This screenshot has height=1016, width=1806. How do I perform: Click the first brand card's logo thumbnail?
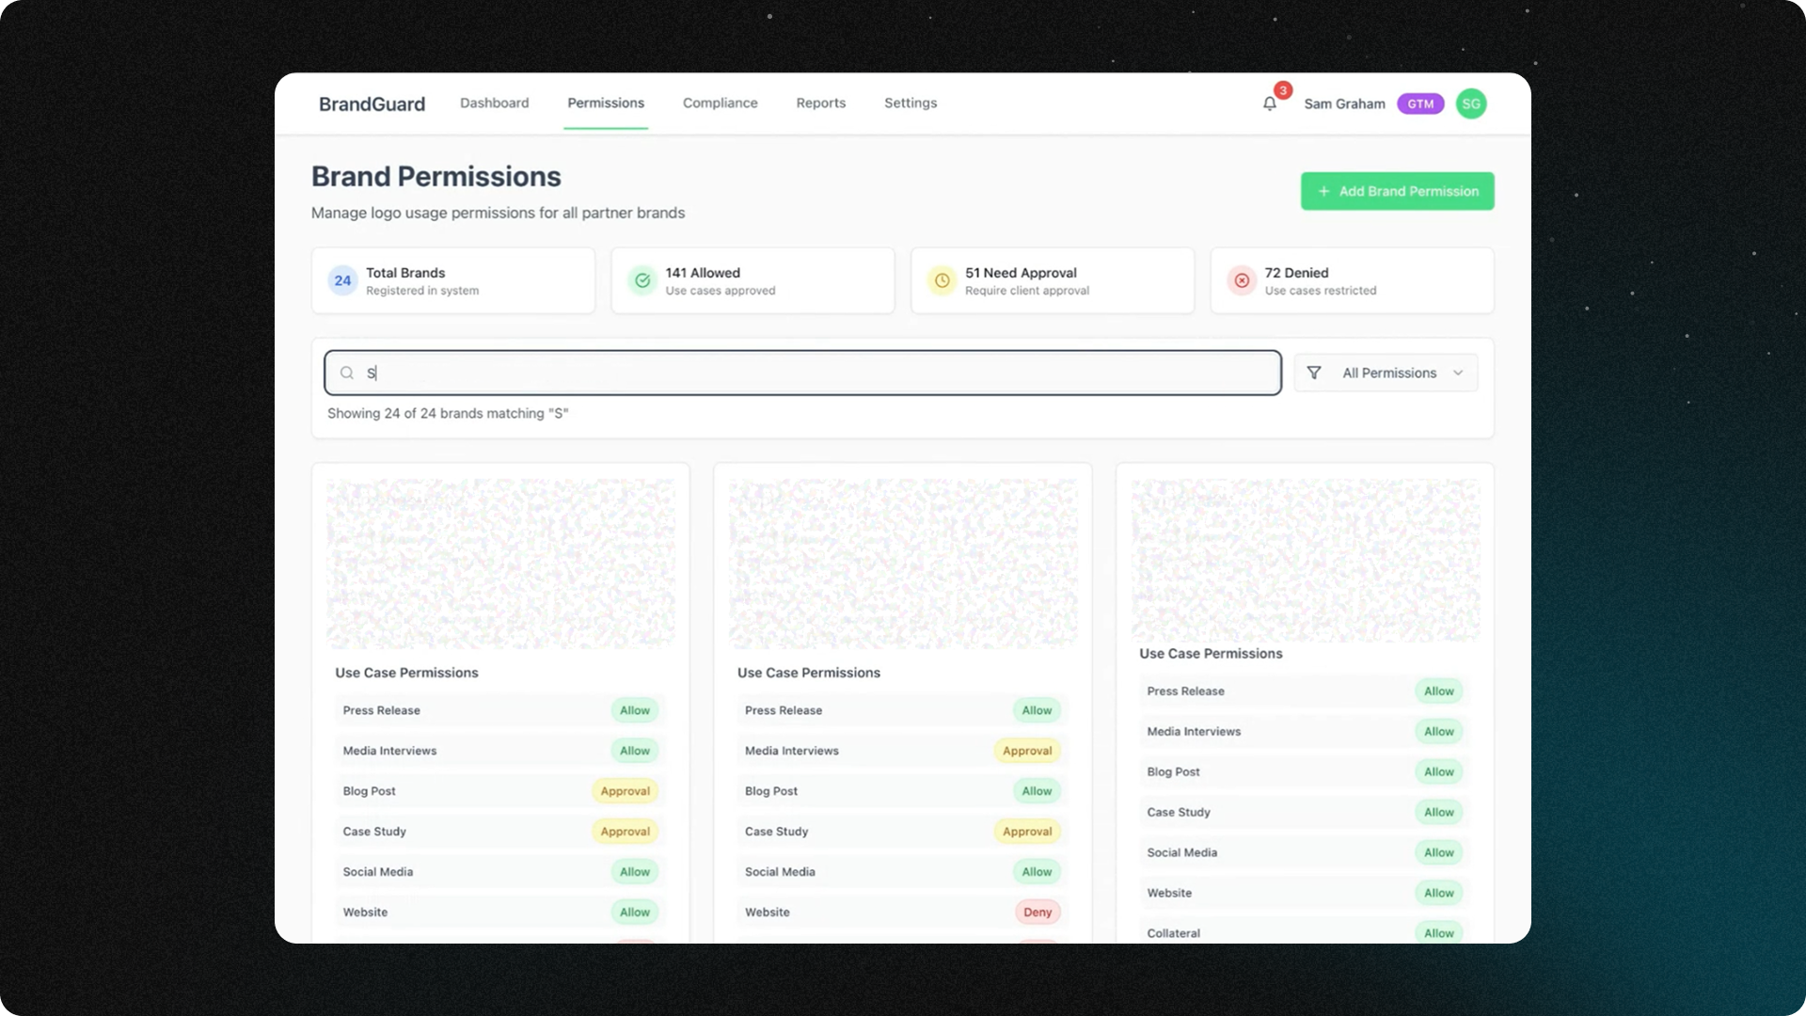(x=500, y=564)
